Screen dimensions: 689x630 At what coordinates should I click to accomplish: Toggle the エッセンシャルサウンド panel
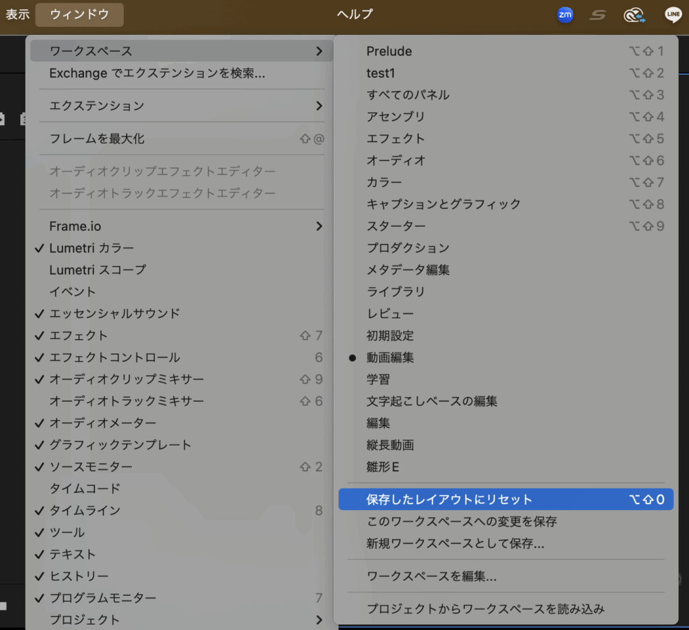[182, 314]
